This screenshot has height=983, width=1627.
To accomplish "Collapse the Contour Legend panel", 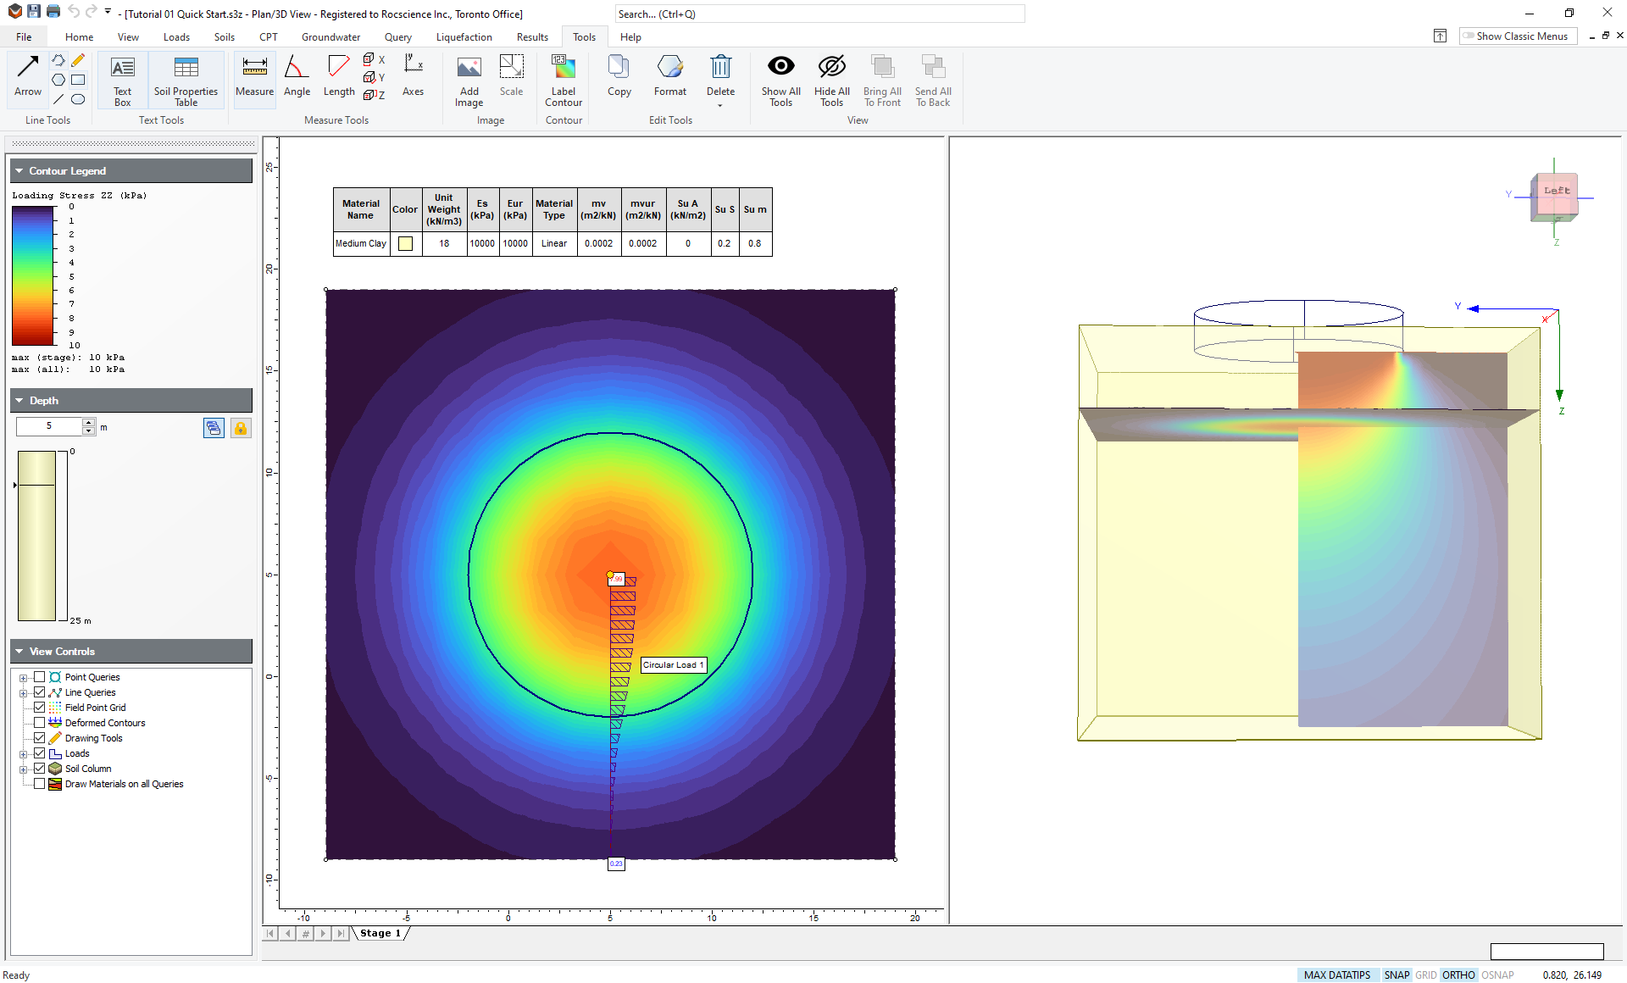I will [x=19, y=171].
